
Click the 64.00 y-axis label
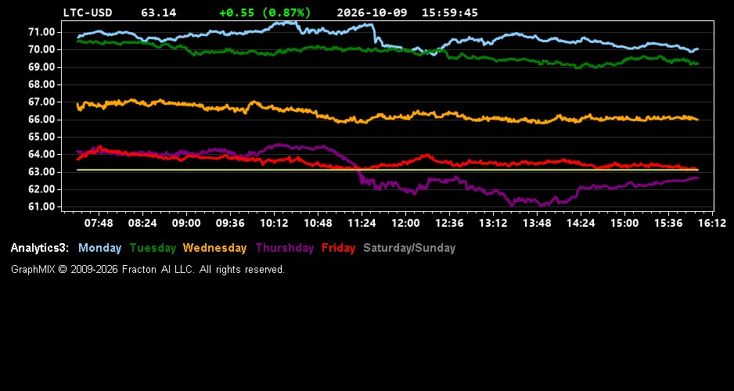42,154
